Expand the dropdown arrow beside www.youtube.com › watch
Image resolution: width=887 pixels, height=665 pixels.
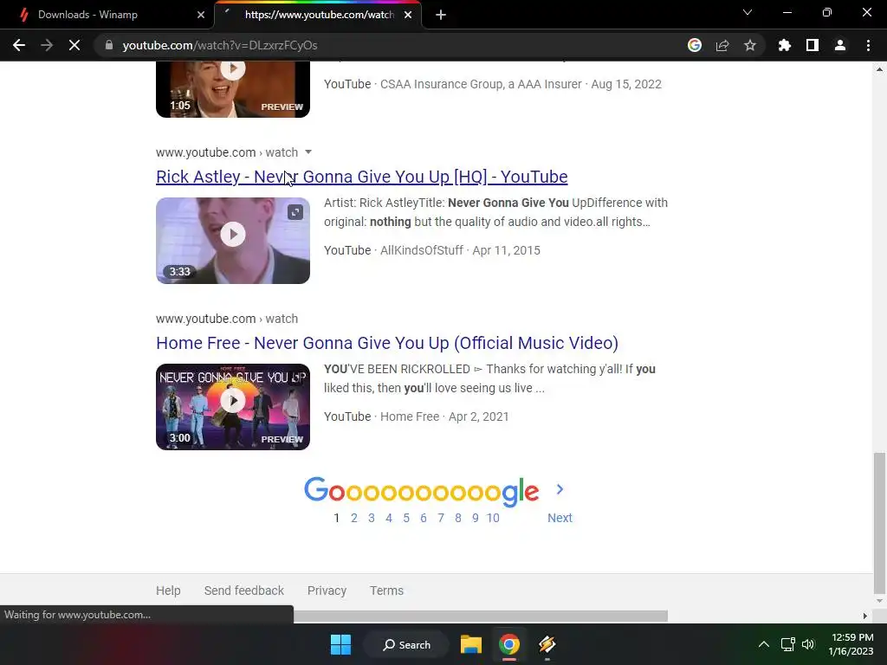click(x=308, y=152)
